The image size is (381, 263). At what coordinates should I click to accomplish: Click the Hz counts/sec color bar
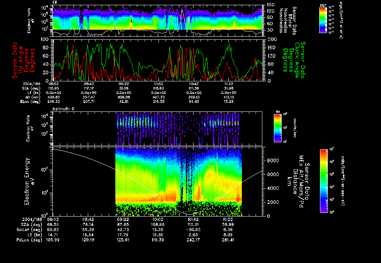(278, 128)
